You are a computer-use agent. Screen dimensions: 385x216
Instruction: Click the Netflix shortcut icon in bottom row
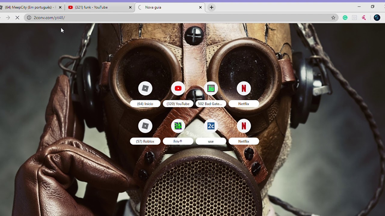click(244, 126)
